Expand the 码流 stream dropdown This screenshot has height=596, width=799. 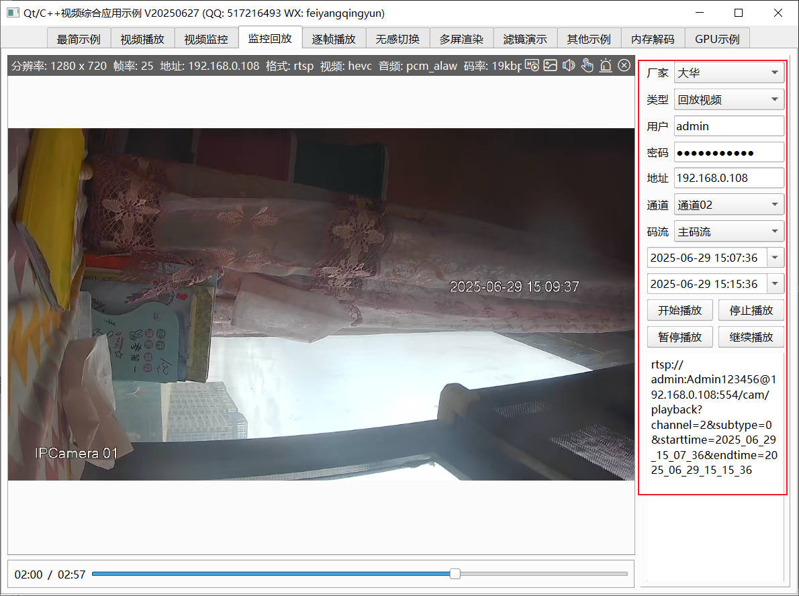[728, 232]
